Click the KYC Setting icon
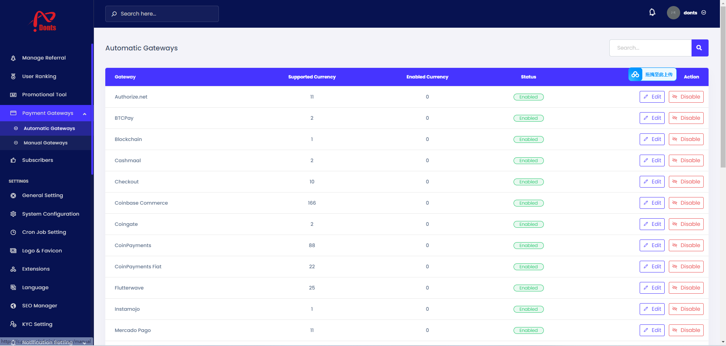Screen dimensions: 726x346 (13, 324)
